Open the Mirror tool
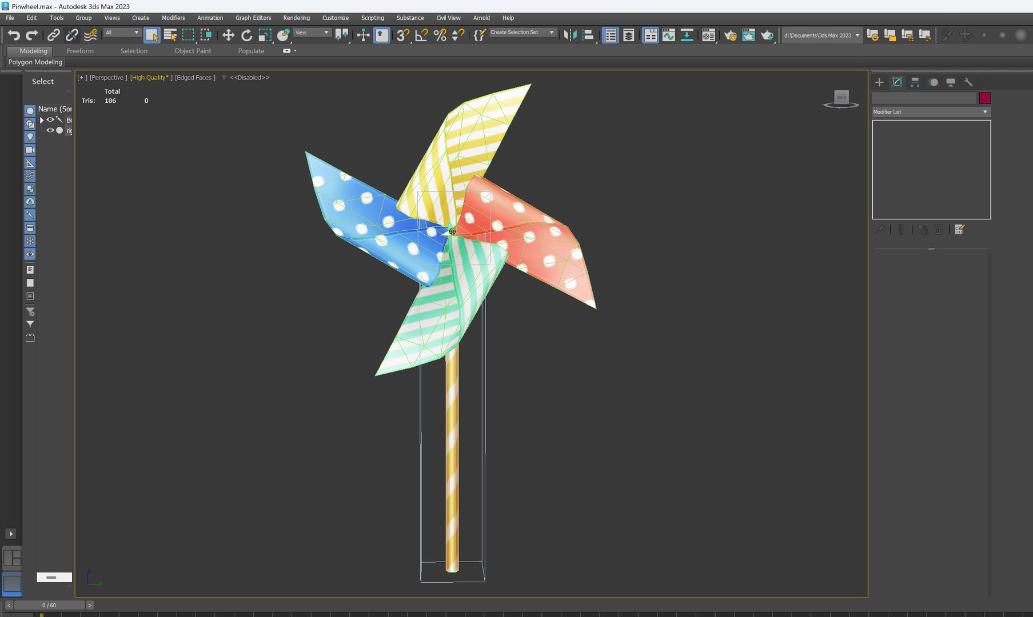 point(570,35)
